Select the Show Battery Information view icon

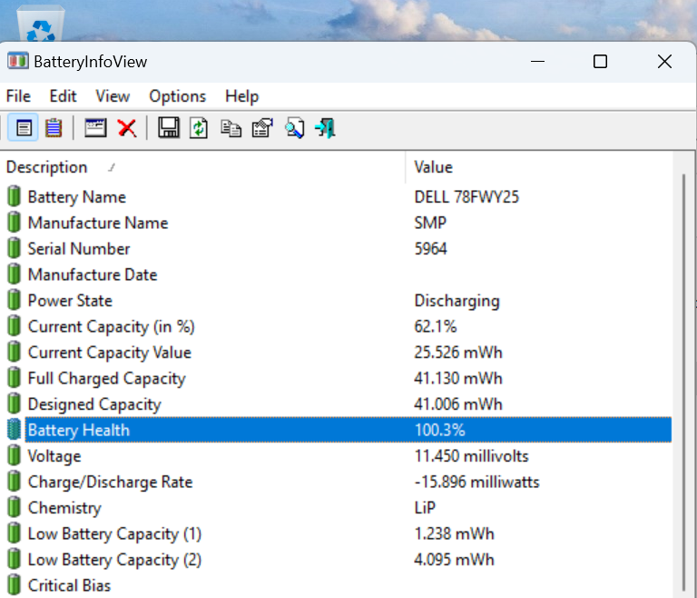coord(24,128)
